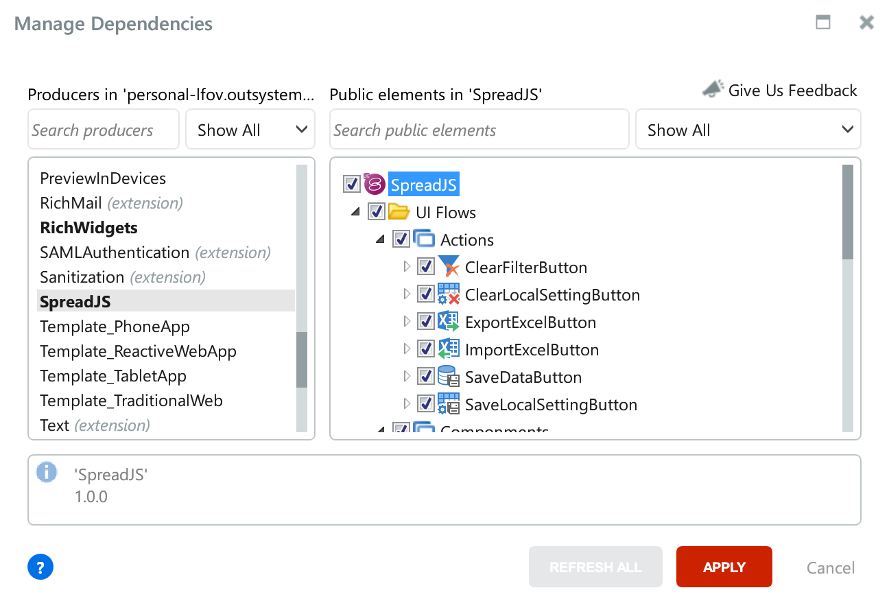Focus the Search public elements field

(x=479, y=130)
